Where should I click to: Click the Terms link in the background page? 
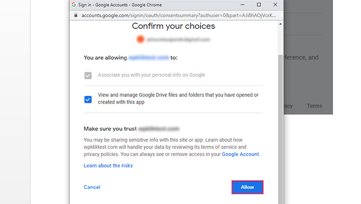tap(314, 106)
